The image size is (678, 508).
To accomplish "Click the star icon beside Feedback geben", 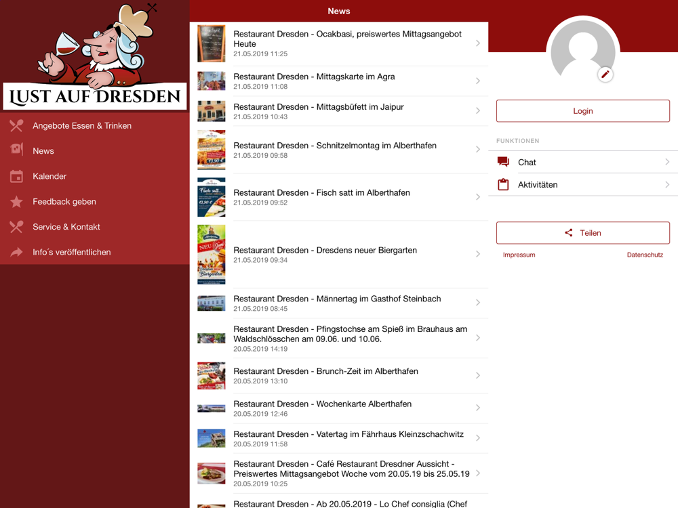I will click(x=16, y=202).
